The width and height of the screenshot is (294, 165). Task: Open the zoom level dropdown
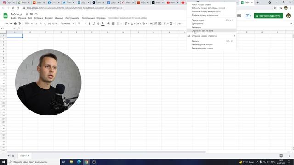pyautogui.click(x=28, y=24)
